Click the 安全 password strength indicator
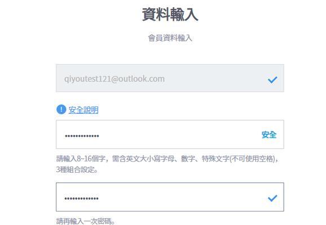Screen dimensions: 326x225 [x=269, y=135]
